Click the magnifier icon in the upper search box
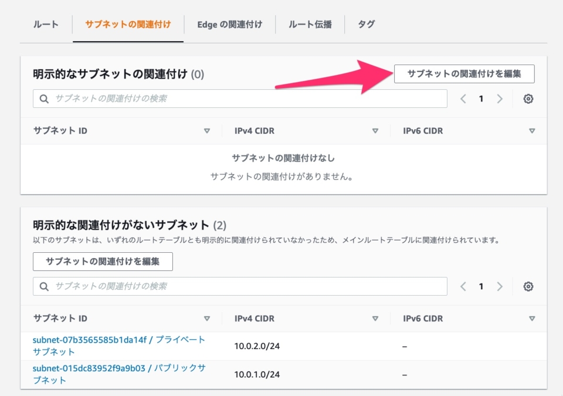The height and width of the screenshot is (396, 563). 44,98
